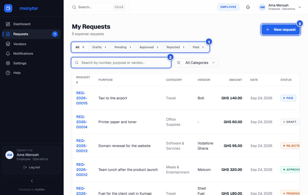Click 'Printer paper and toner' purpose
The height and width of the screenshot is (195, 308).
(x=118, y=122)
